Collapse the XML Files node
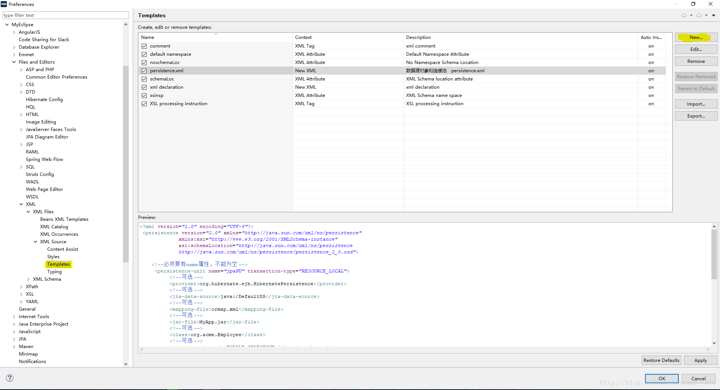720x390 pixels. pyautogui.click(x=28, y=212)
